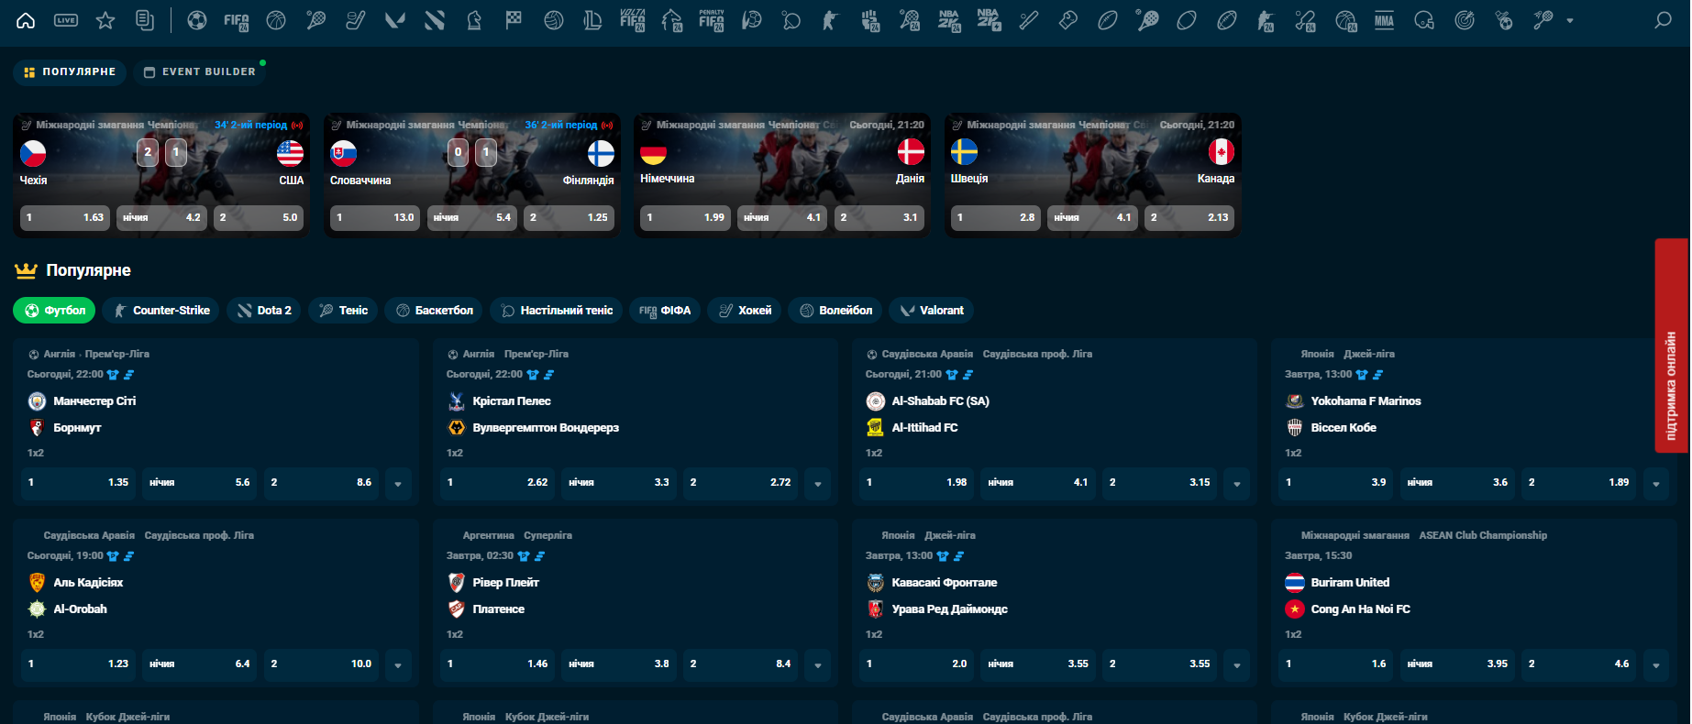Bet on Швеція win at 2.8
Viewport: 1692px width, 724px height.
click(x=995, y=218)
